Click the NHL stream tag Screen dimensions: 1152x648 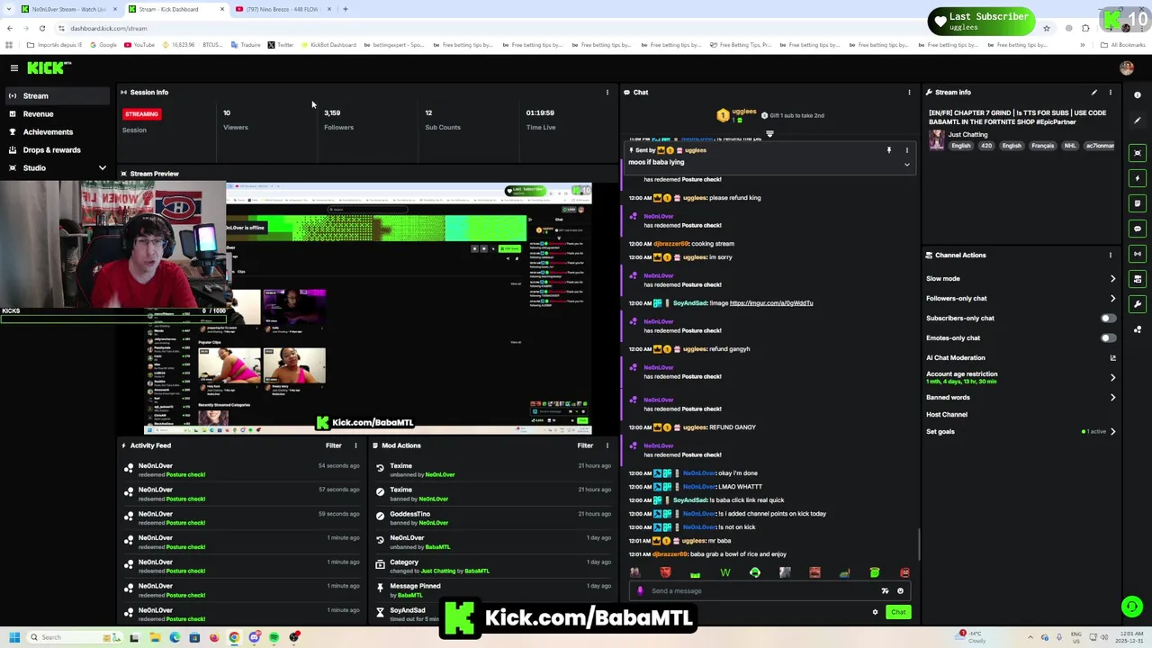1070,146
